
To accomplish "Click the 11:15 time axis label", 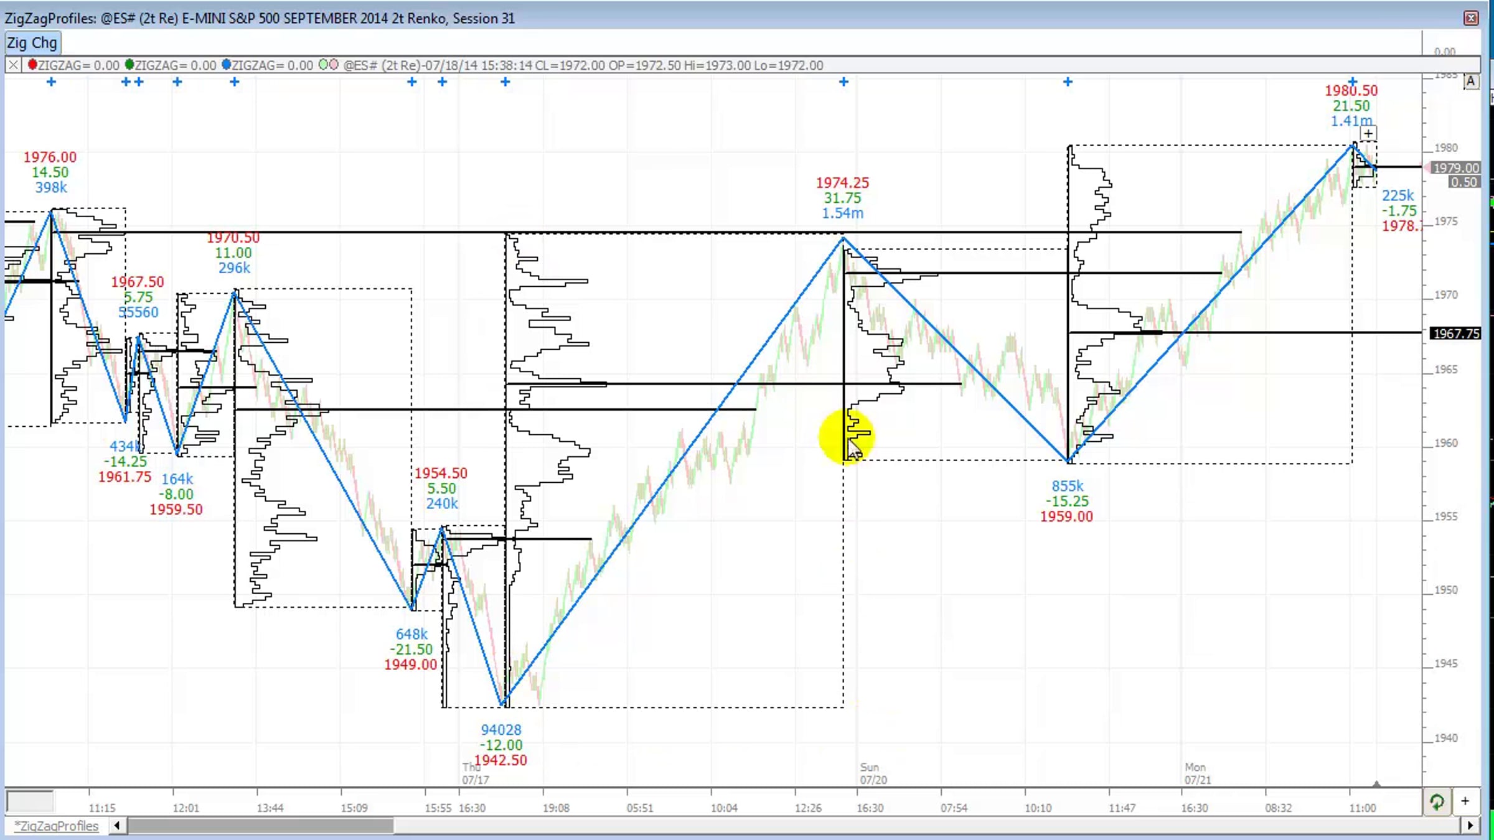I will pos(102,808).
